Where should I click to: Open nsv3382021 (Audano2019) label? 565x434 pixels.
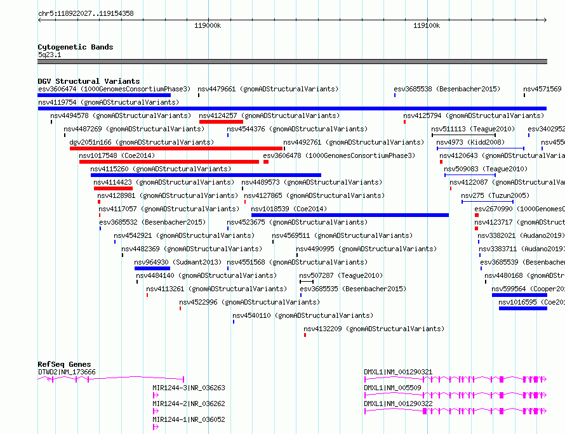(x=521, y=235)
